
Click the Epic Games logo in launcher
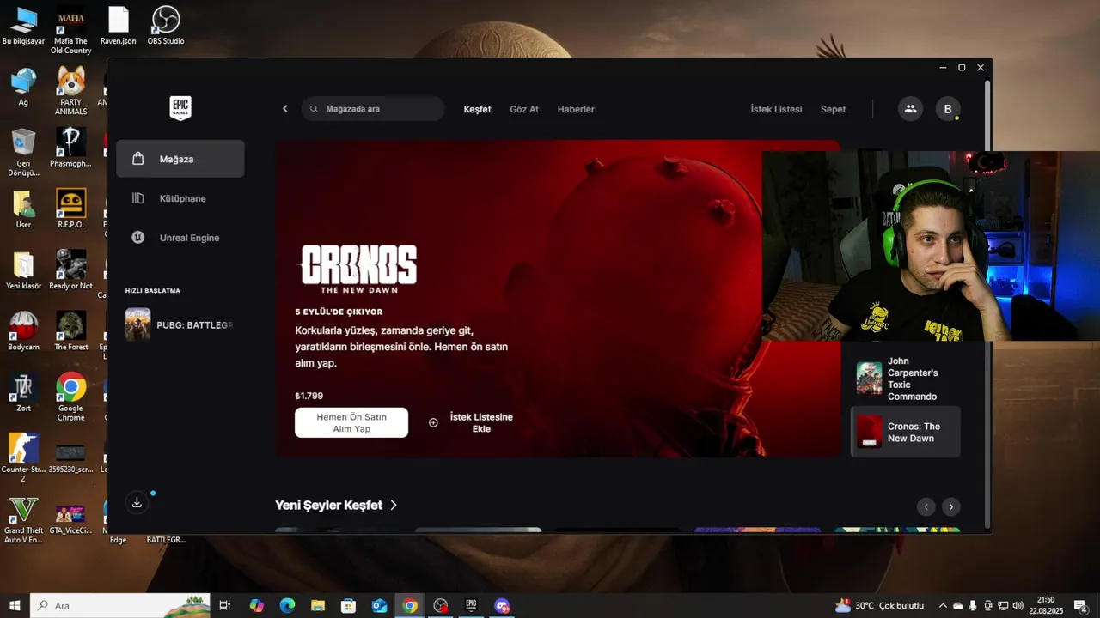(x=180, y=108)
